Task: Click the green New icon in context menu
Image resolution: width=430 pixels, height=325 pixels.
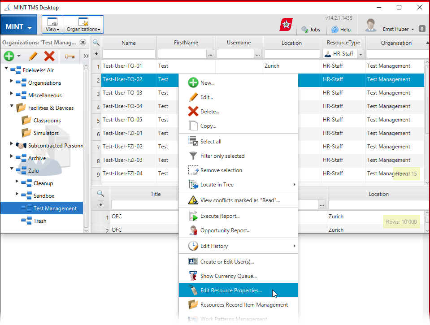Action: tap(193, 82)
